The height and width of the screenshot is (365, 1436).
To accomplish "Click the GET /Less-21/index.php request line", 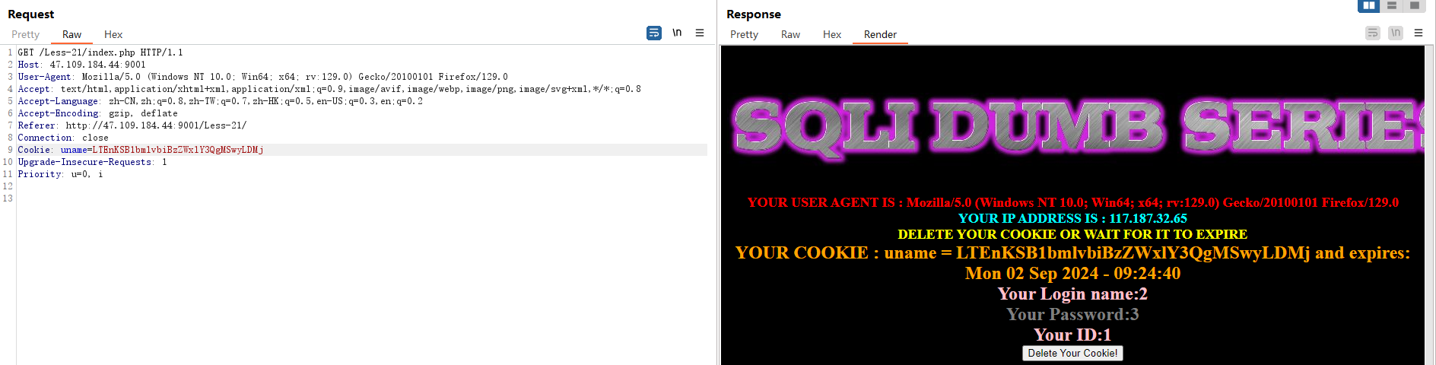I will point(100,52).
